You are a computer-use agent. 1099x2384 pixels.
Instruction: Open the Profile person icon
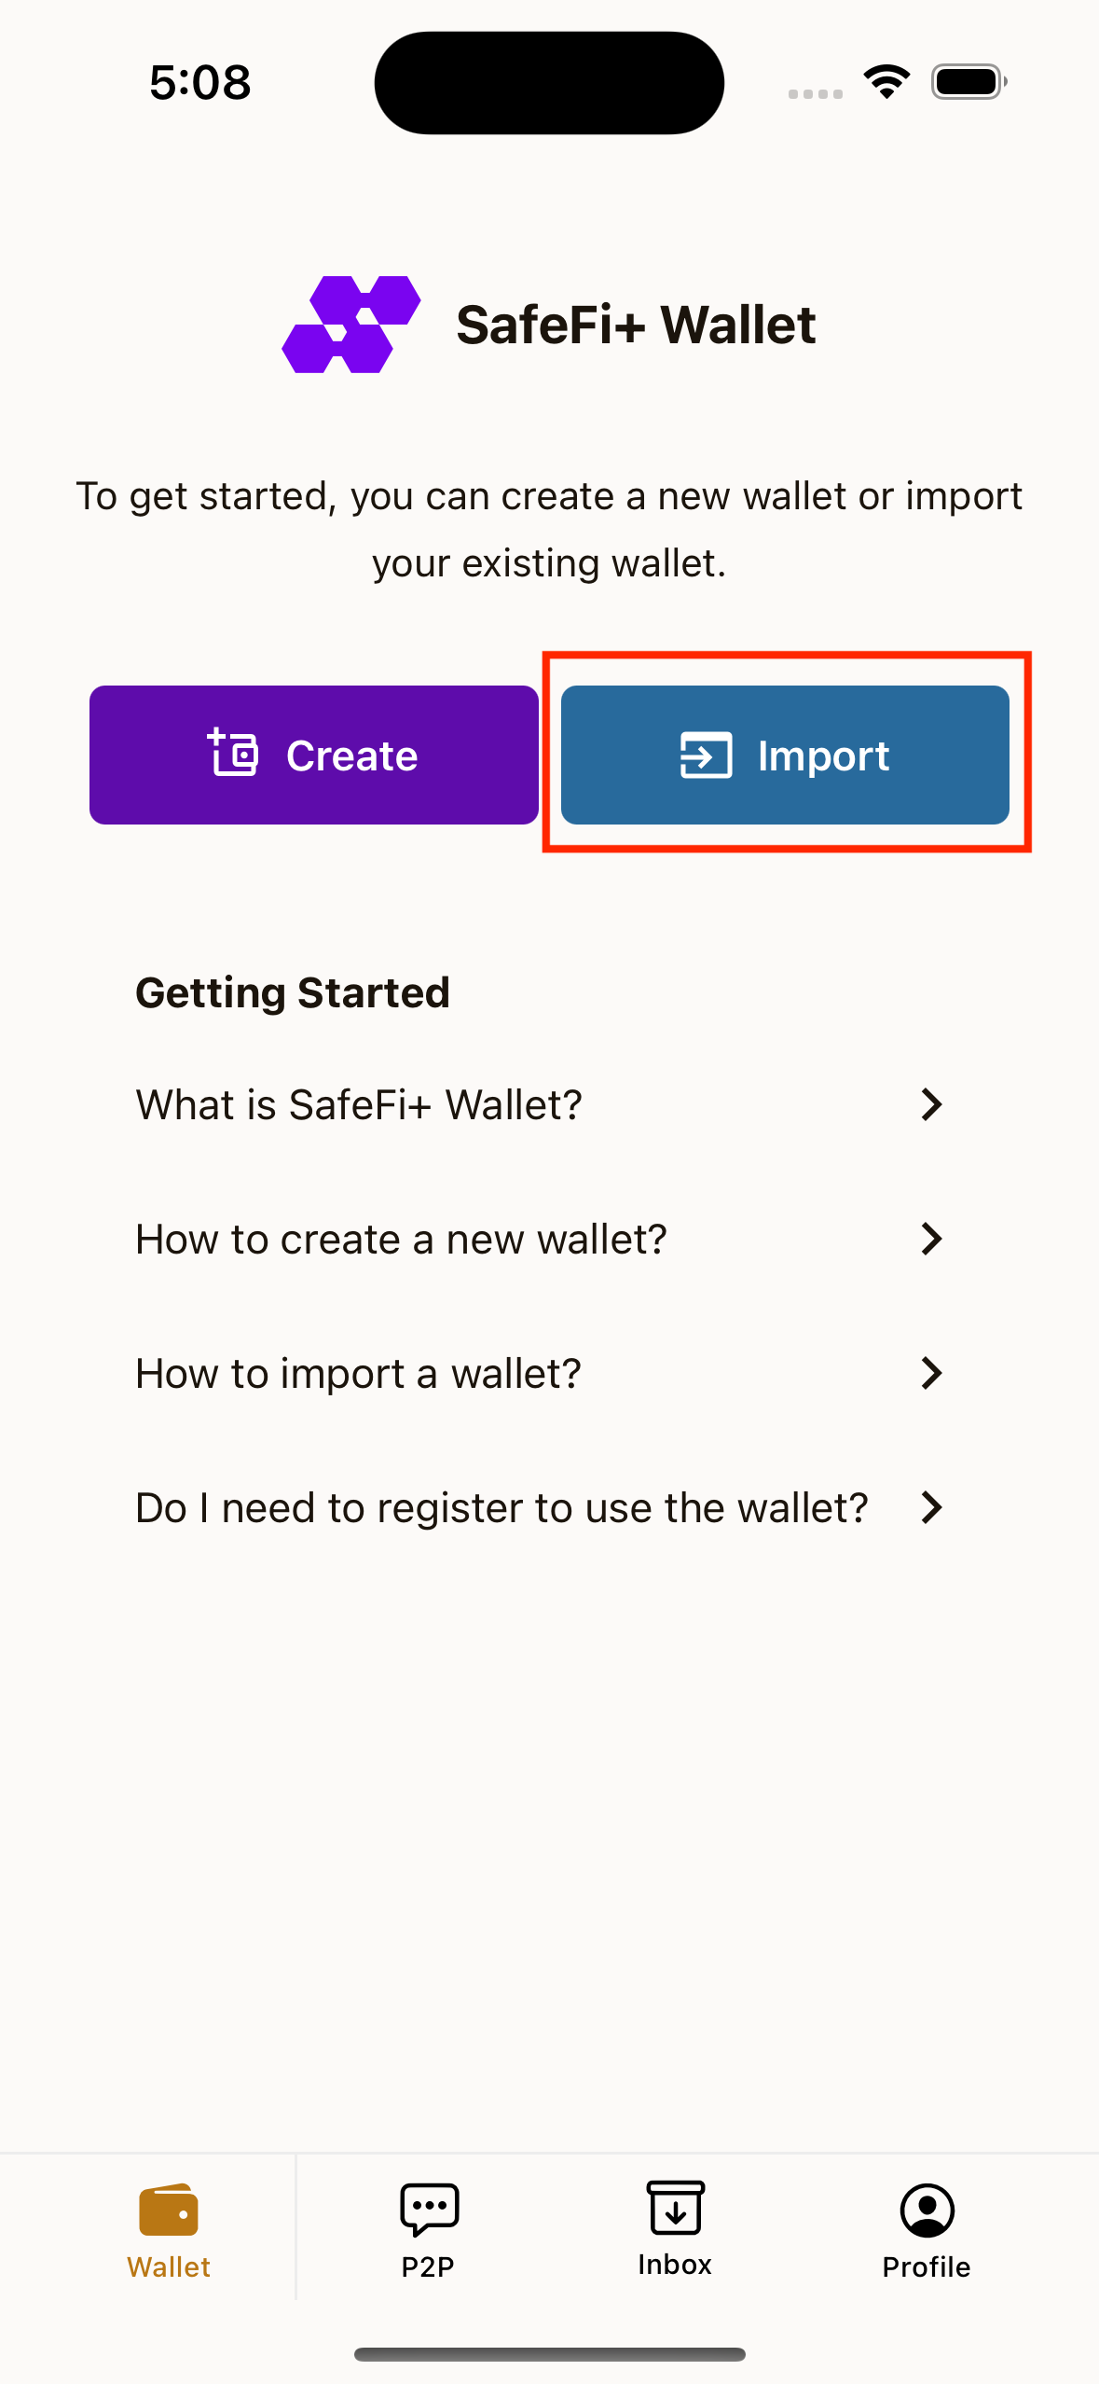coord(927,2209)
